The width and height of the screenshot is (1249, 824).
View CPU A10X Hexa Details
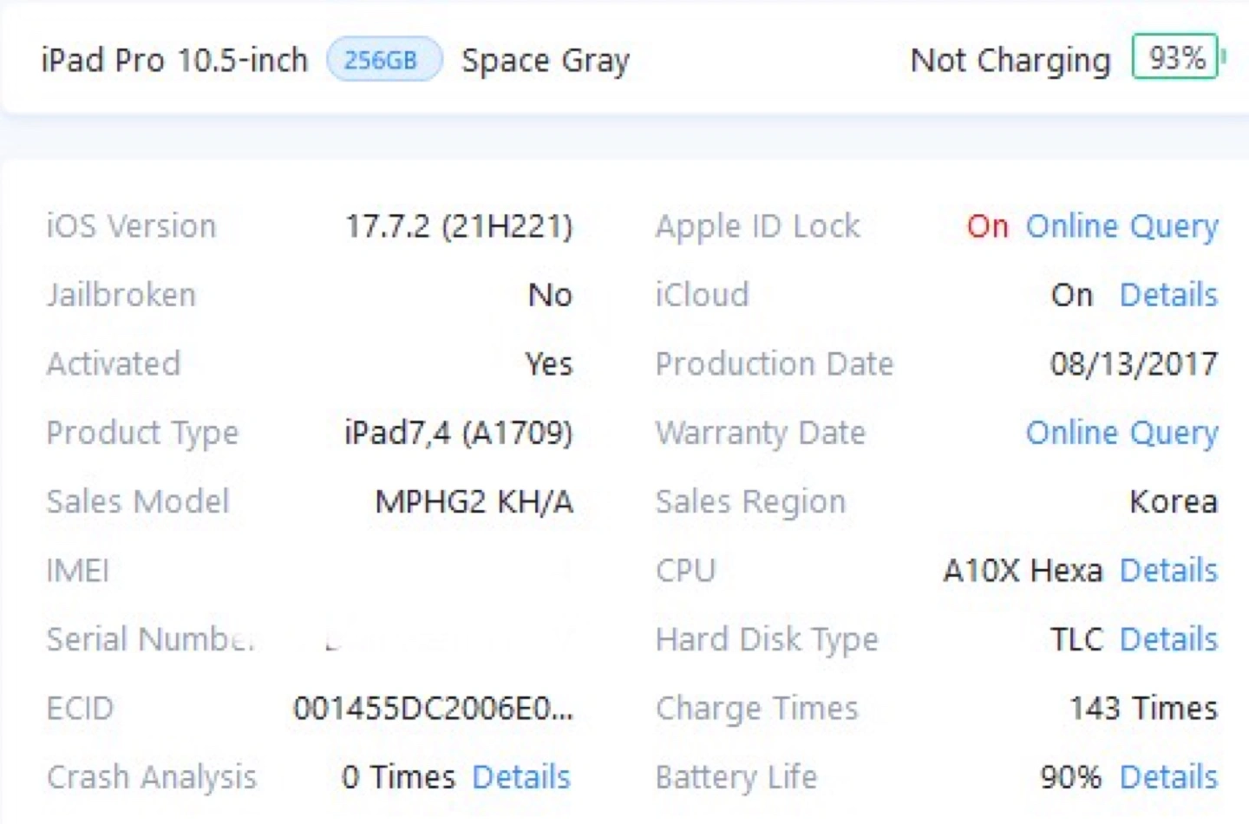tap(1169, 571)
